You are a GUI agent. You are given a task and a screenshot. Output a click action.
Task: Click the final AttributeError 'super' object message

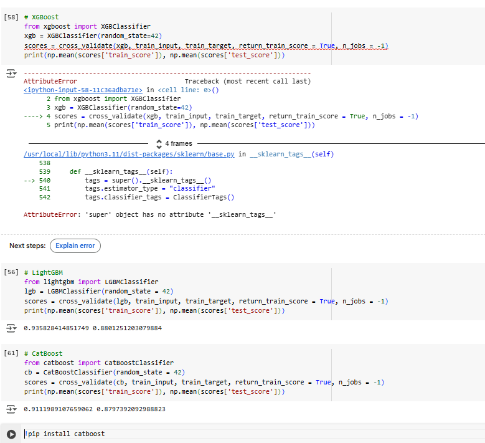[x=150, y=214]
